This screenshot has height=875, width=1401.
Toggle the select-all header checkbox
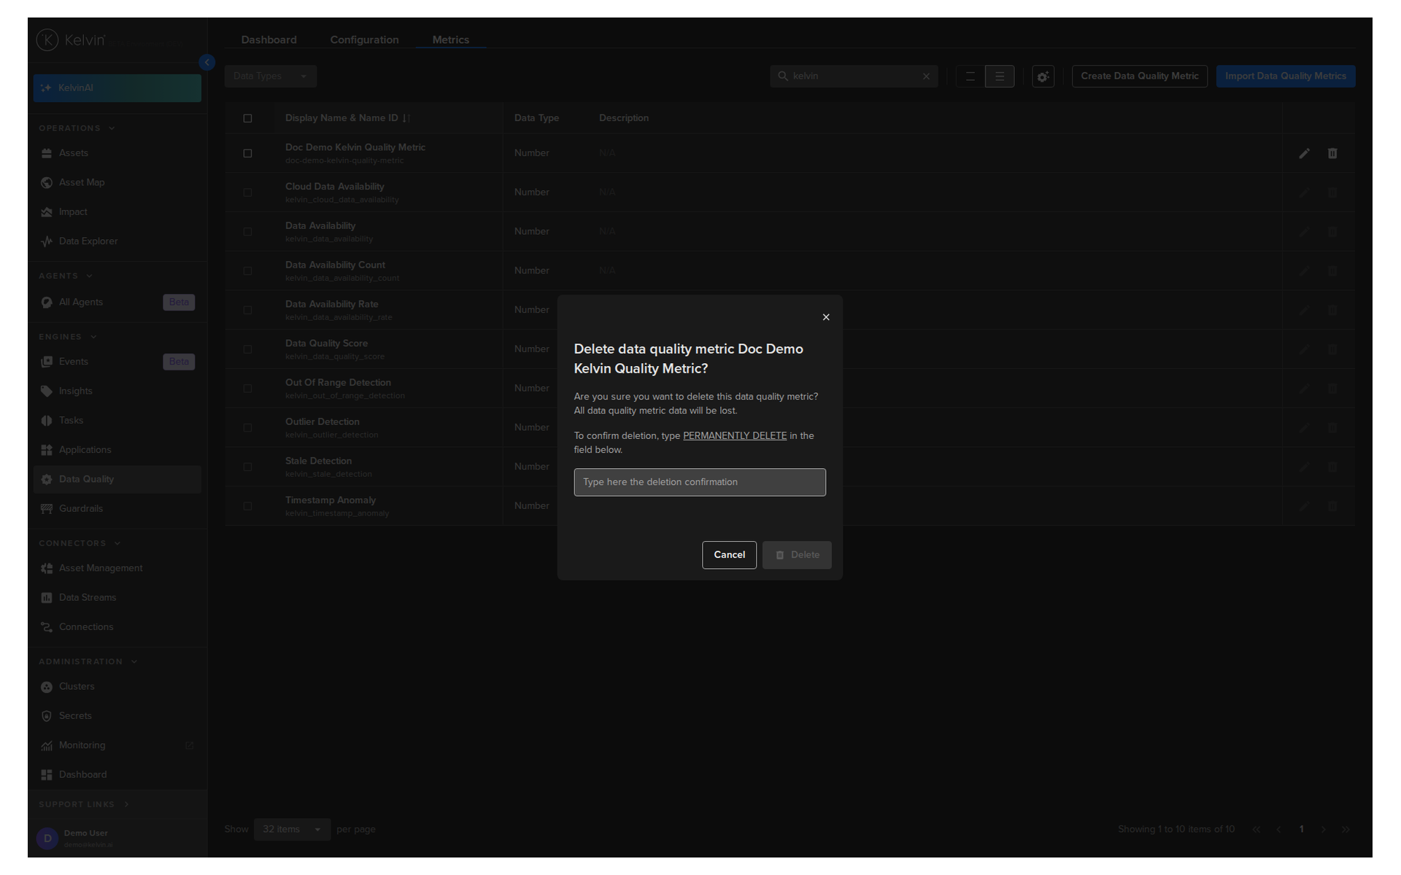click(247, 118)
